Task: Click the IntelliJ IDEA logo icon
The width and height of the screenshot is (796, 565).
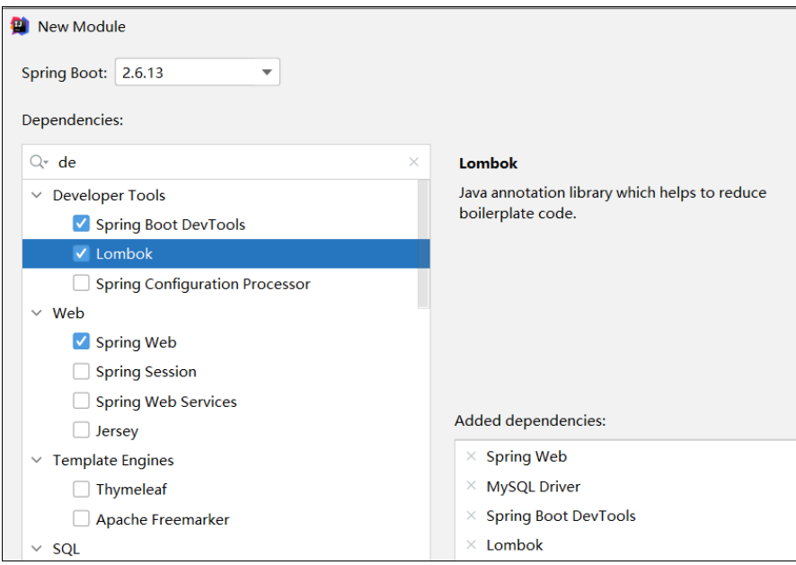Action: 20,26
